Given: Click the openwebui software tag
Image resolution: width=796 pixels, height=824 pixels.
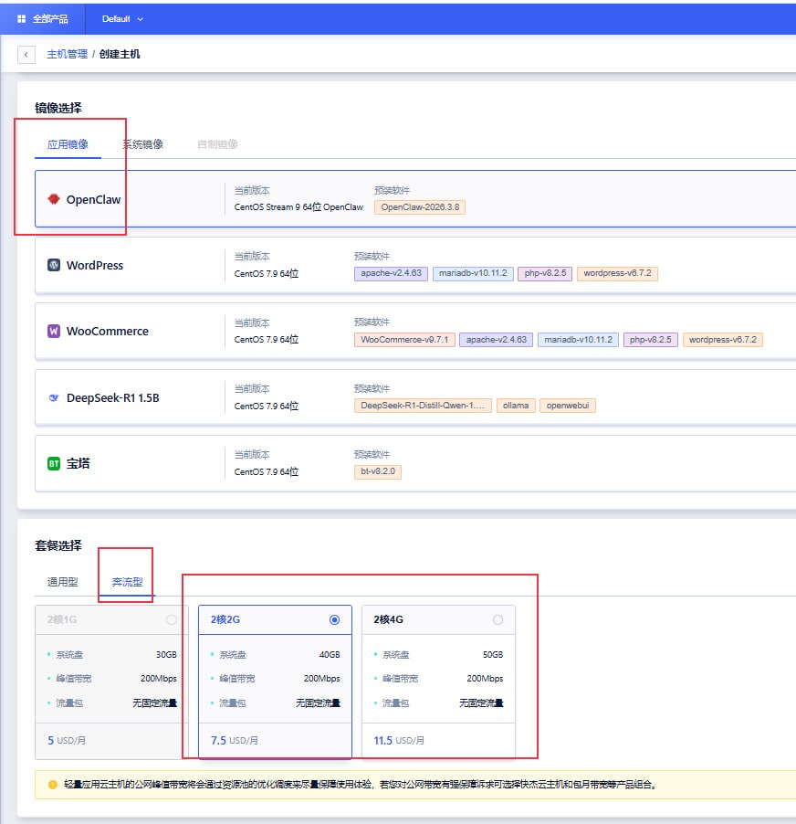Looking at the screenshot, I should pyautogui.click(x=568, y=406).
